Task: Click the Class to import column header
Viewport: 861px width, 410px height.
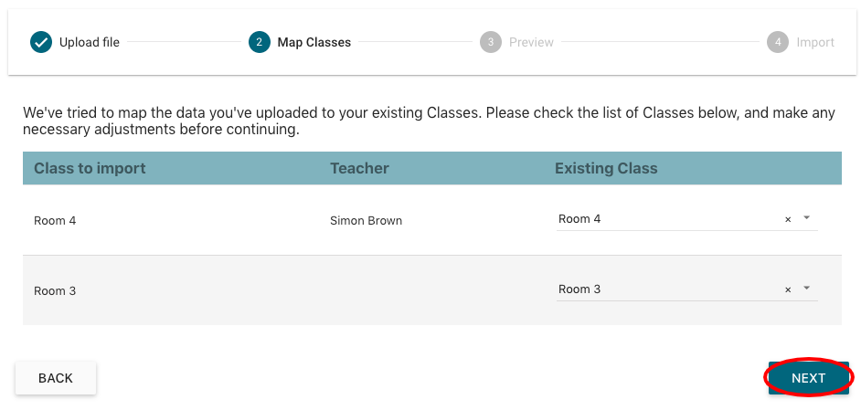Action: coord(90,168)
